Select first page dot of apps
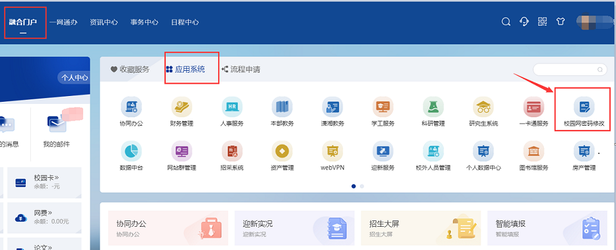 coord(353,186)
